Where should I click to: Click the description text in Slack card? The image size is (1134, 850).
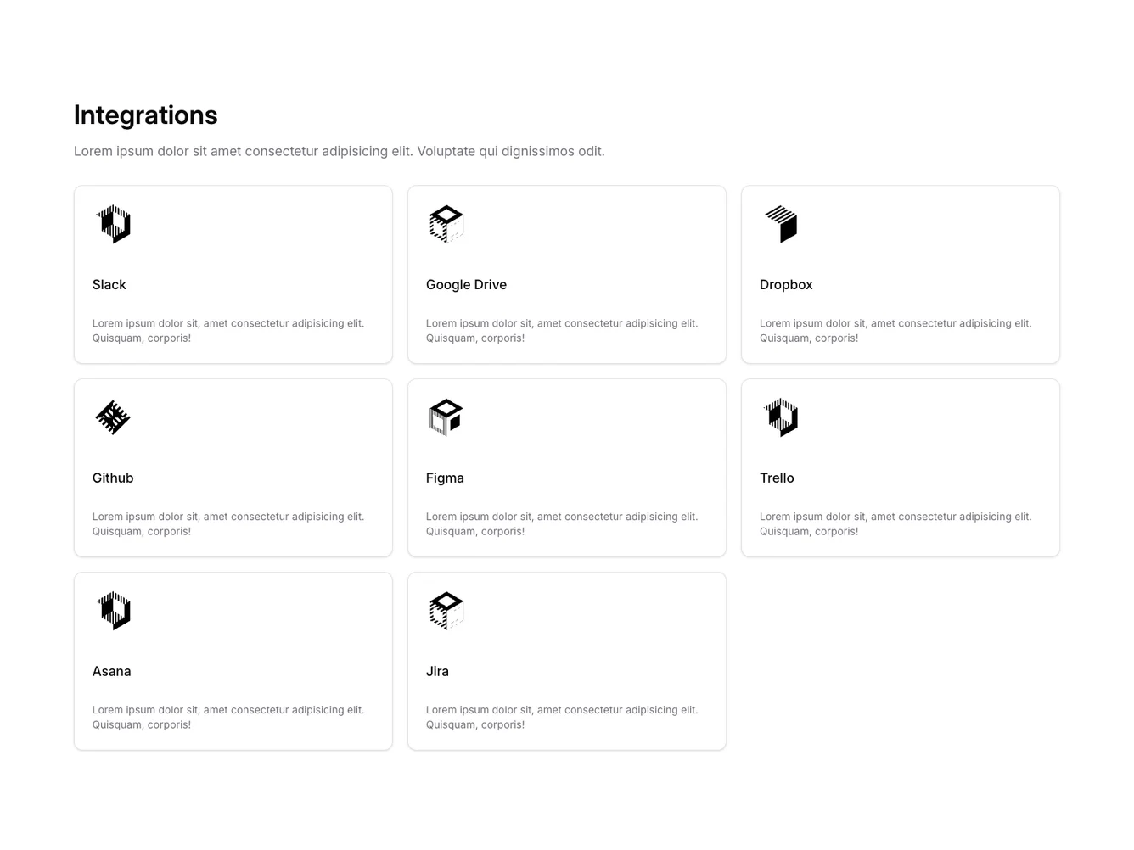pos(227,331)
